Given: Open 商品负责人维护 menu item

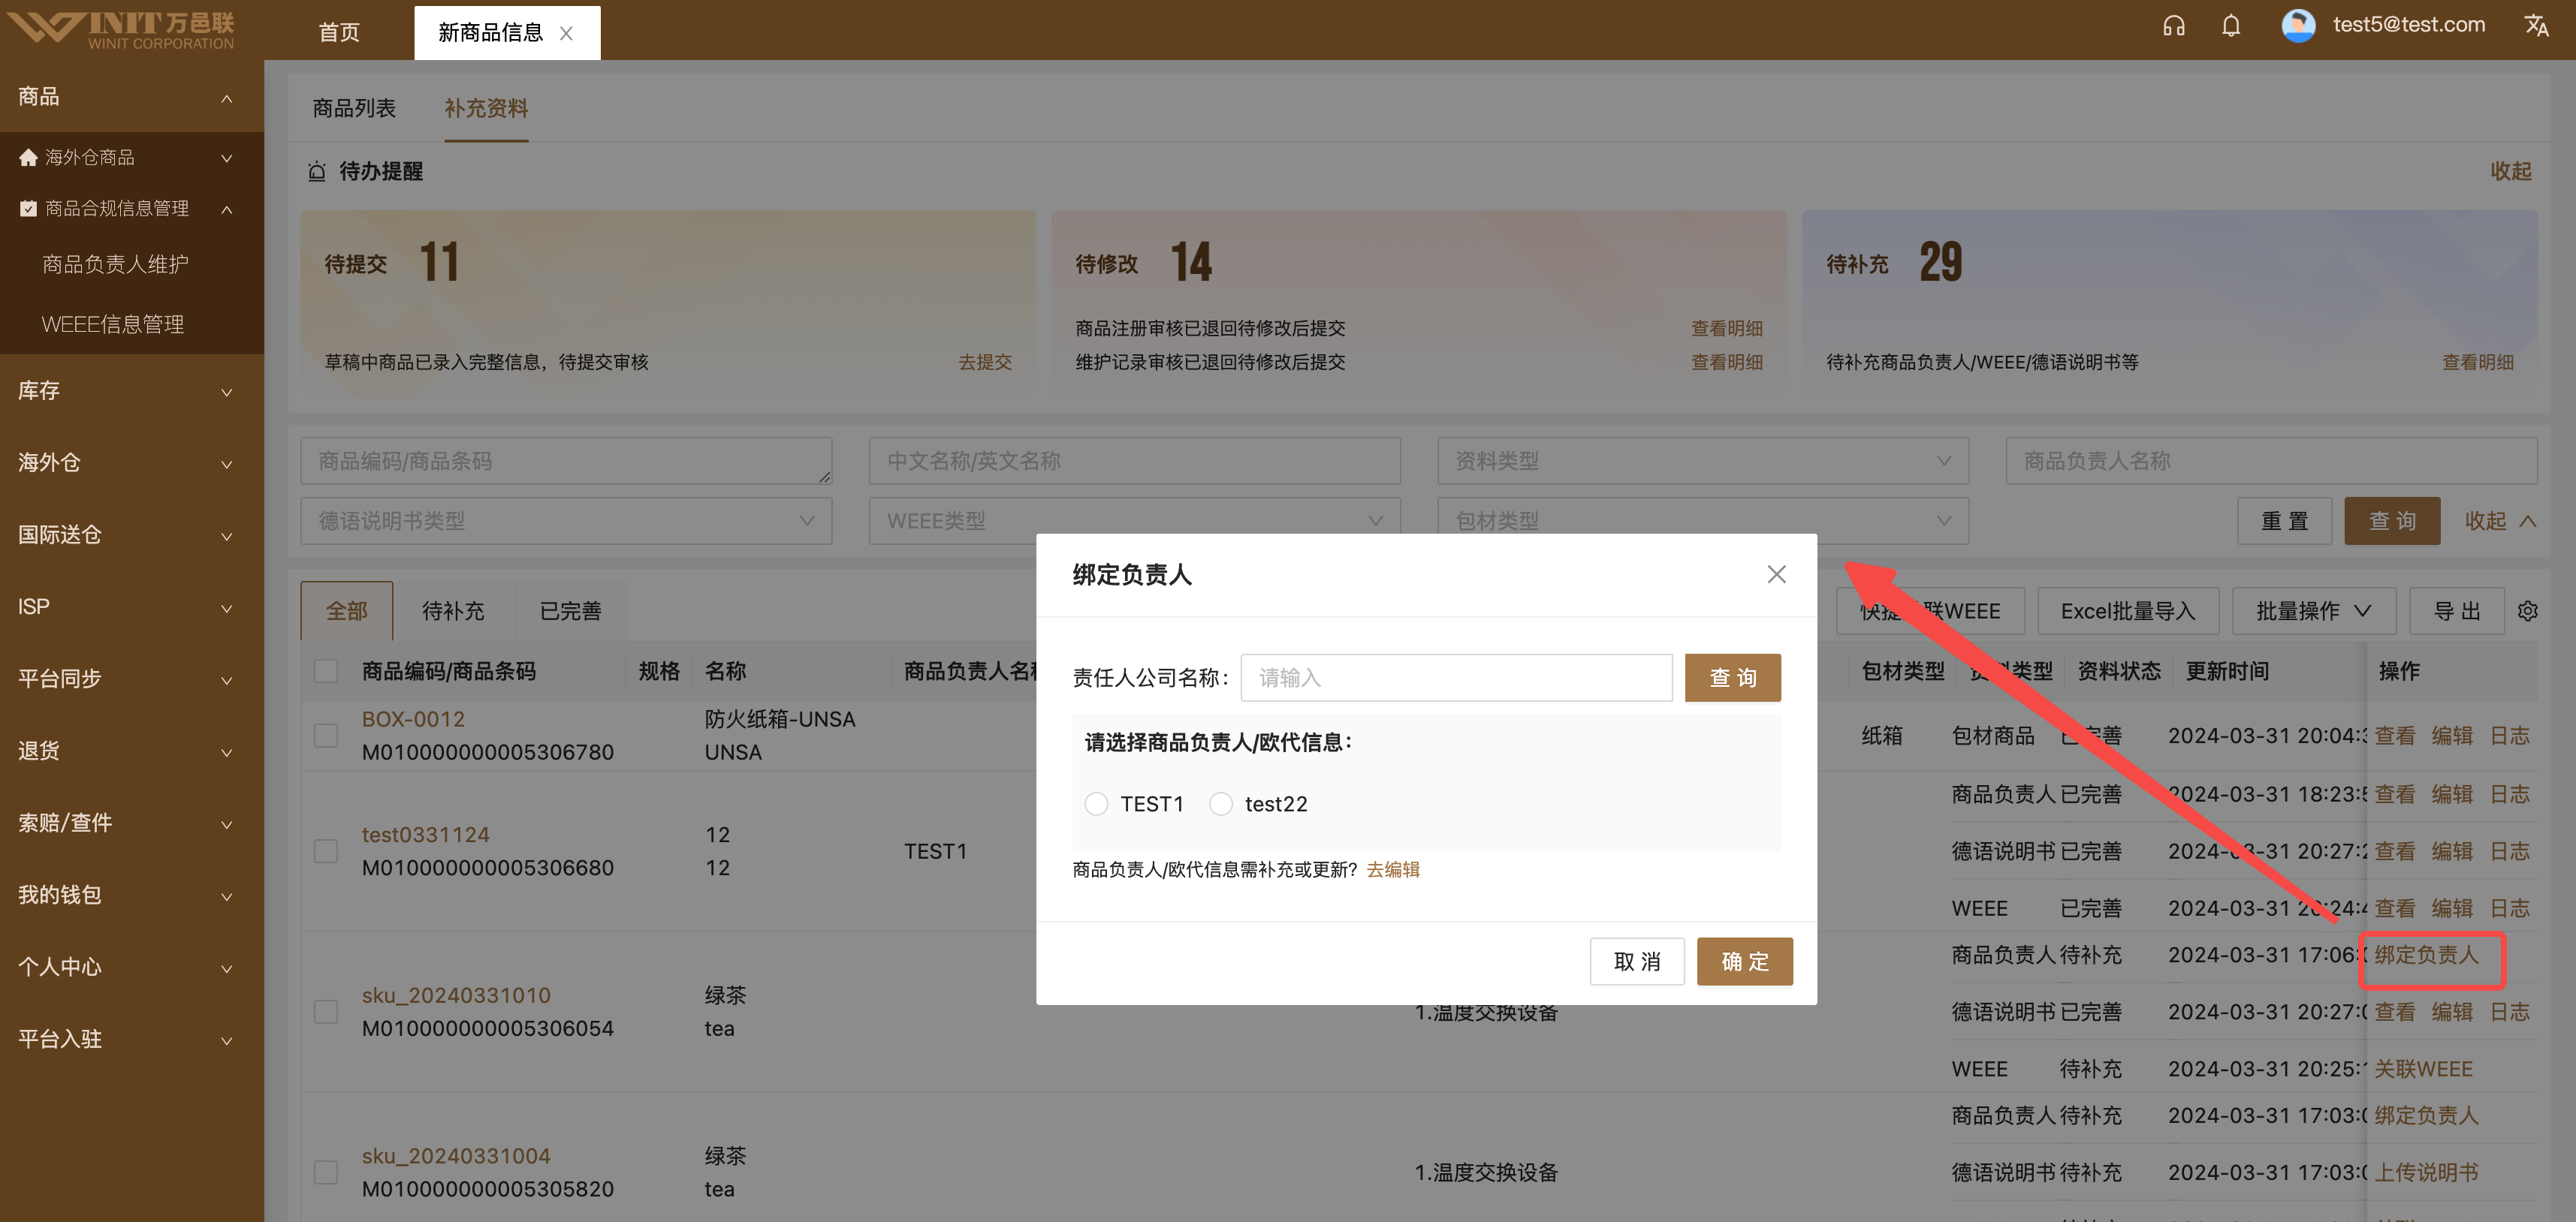Looking at the screenshot, I should tap(116, 265).
